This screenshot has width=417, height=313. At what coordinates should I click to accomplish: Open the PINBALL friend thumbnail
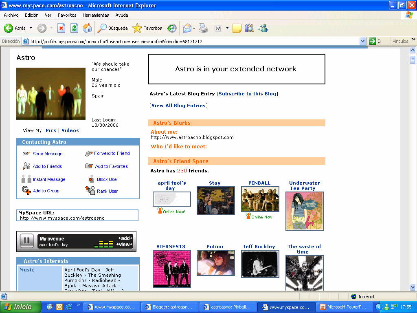260,199
